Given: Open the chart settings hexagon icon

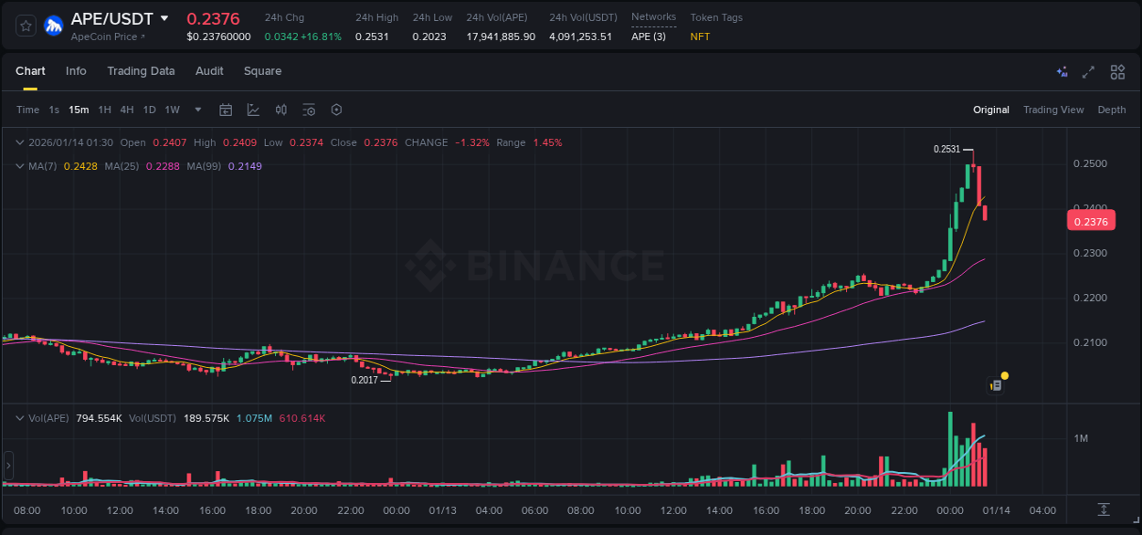Looking at the screenshot, I should coord(336,110).
